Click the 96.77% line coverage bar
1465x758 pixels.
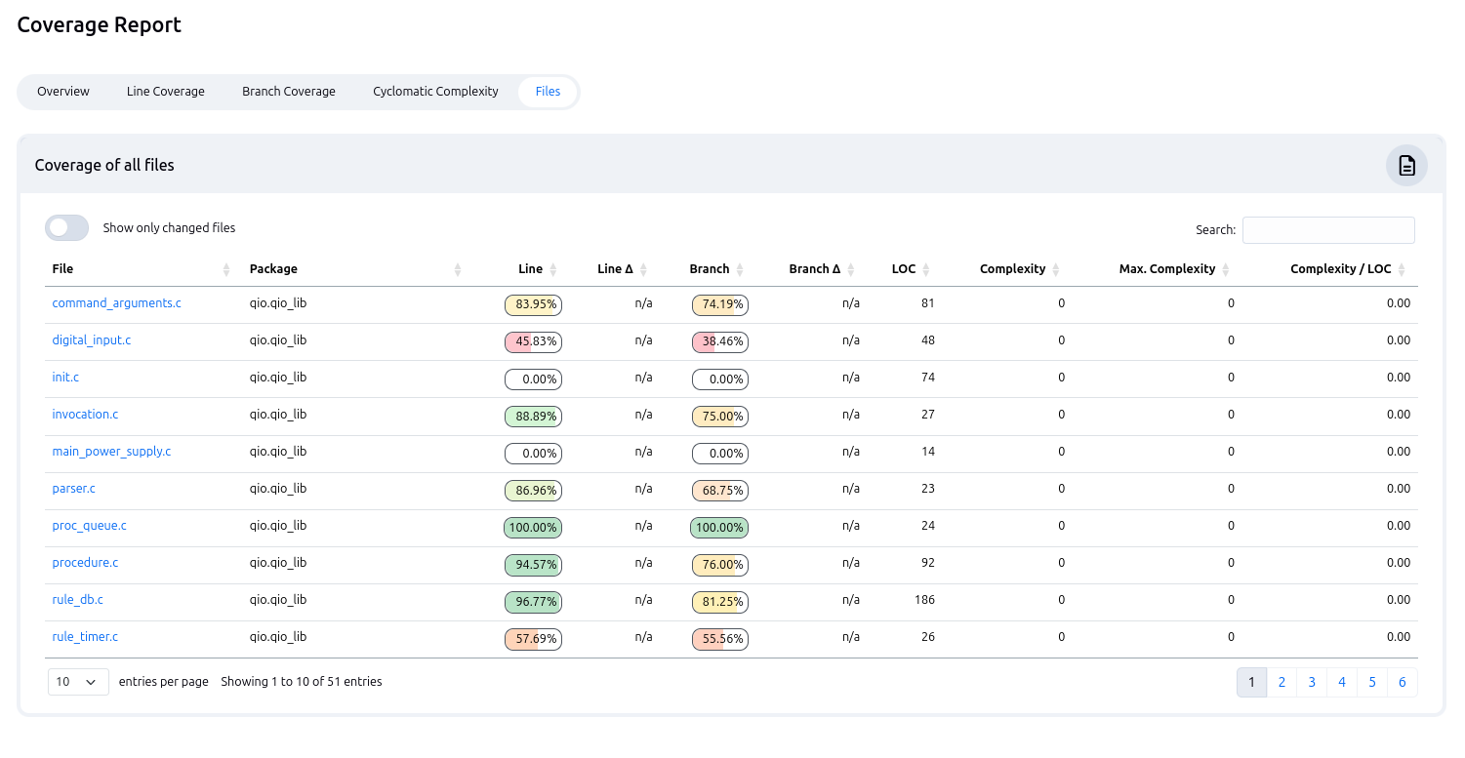point(533,601)
